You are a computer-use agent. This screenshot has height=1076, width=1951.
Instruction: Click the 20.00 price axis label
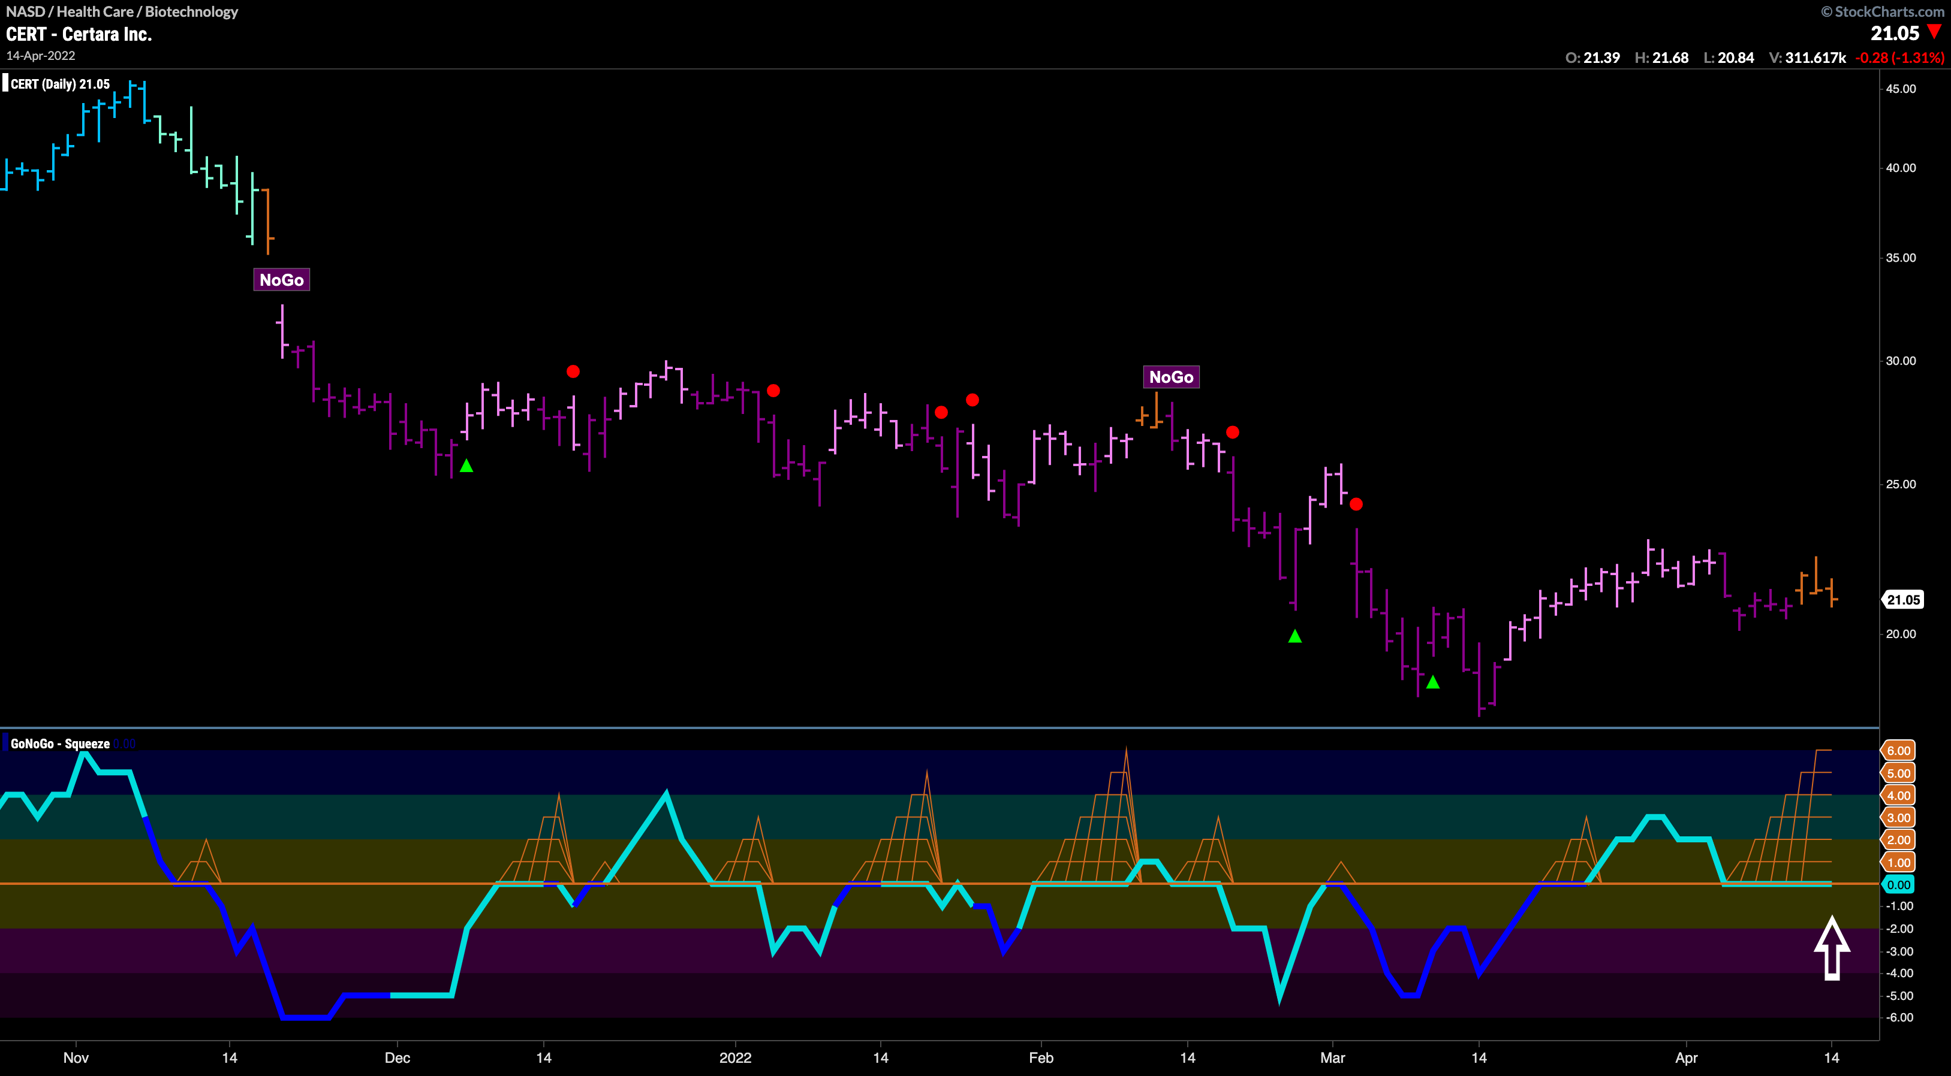[1901, 634]
